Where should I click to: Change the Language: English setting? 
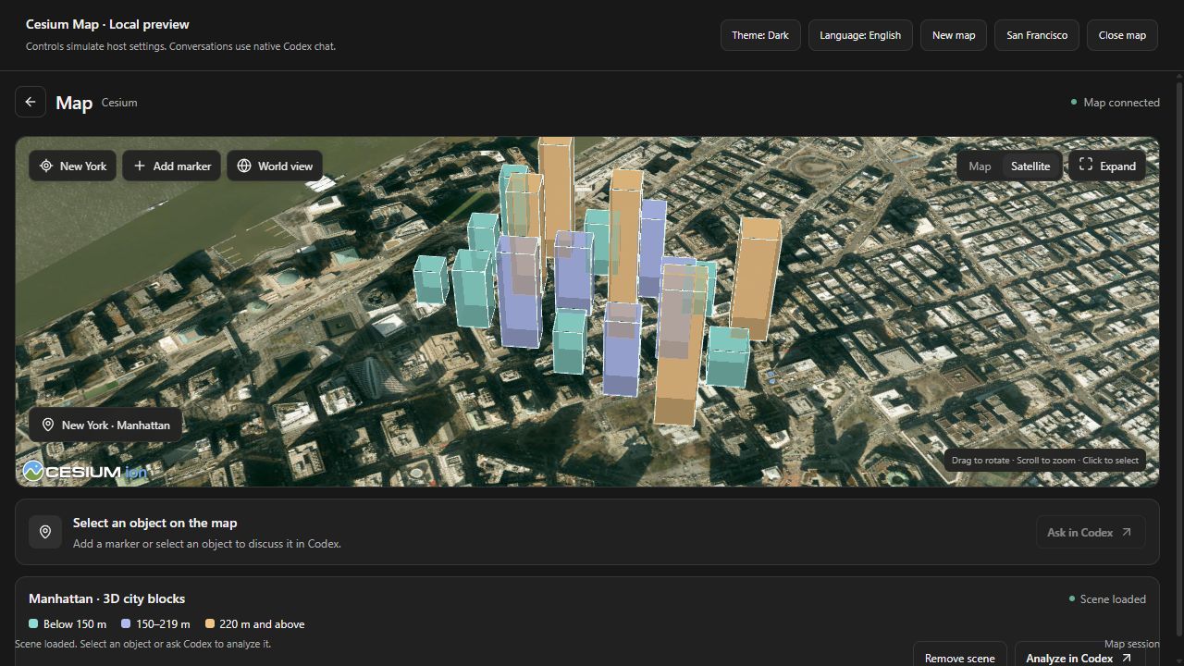860,35
